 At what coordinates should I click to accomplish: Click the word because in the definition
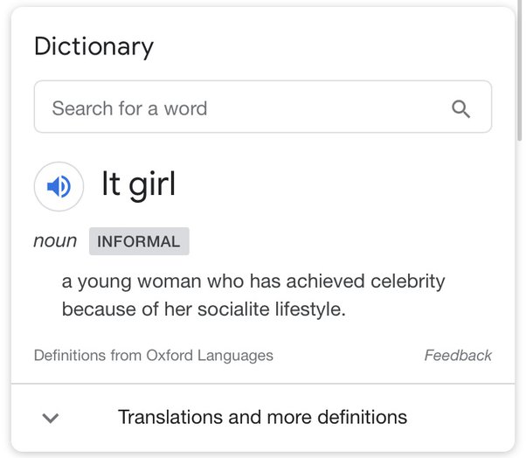(x=99, y=309)
